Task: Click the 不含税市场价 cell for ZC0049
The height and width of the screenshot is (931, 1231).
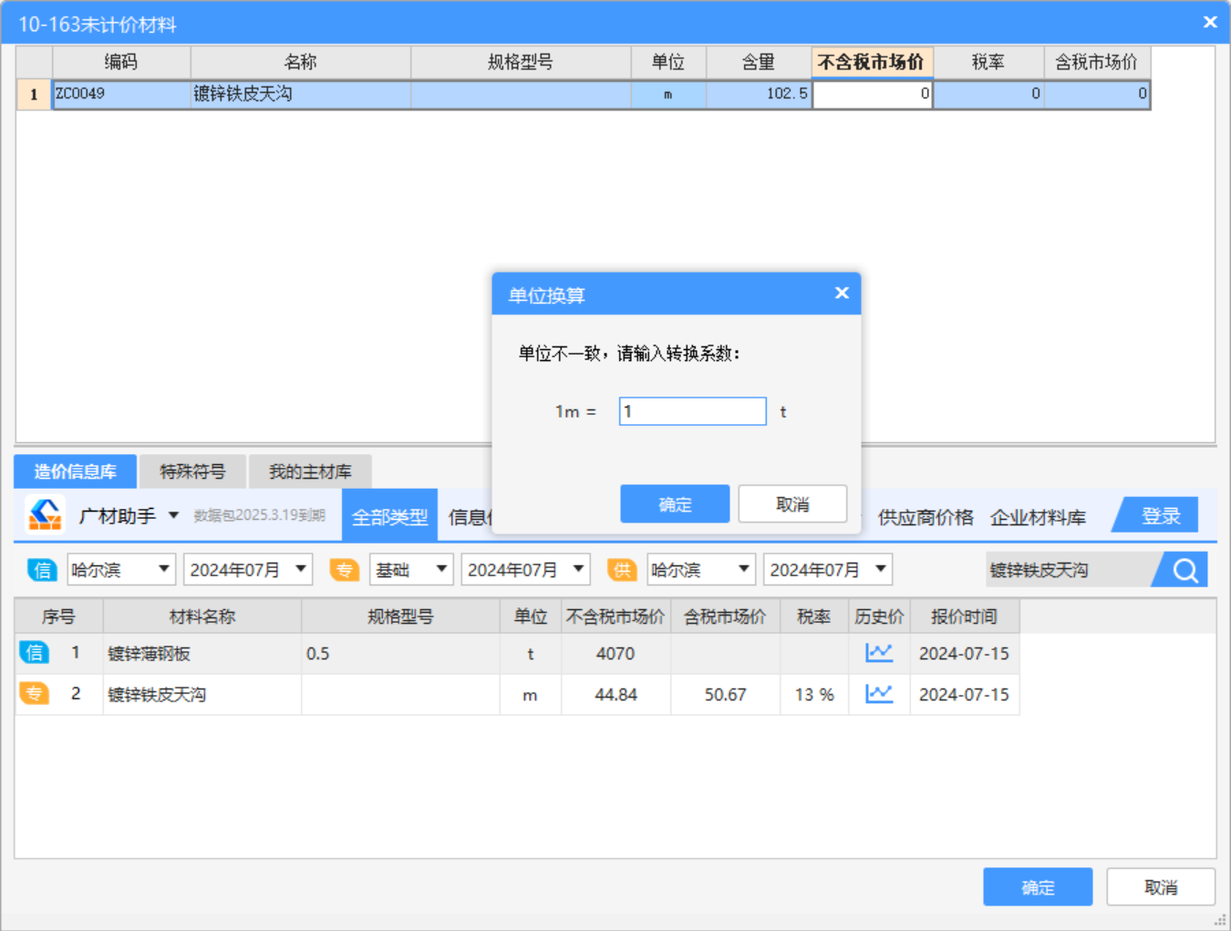Action: pos(873,94)
